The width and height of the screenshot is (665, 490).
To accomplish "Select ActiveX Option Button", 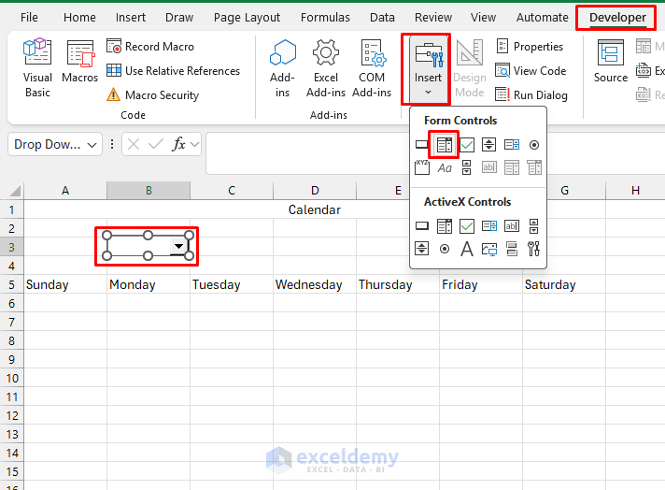I will [444, 249].
